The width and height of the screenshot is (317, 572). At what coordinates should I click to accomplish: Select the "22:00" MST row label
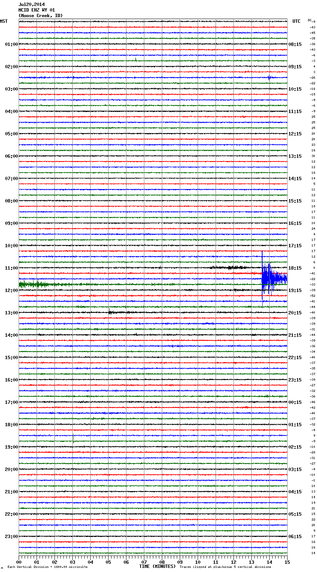pyautogui.click(x=12, y=514)
